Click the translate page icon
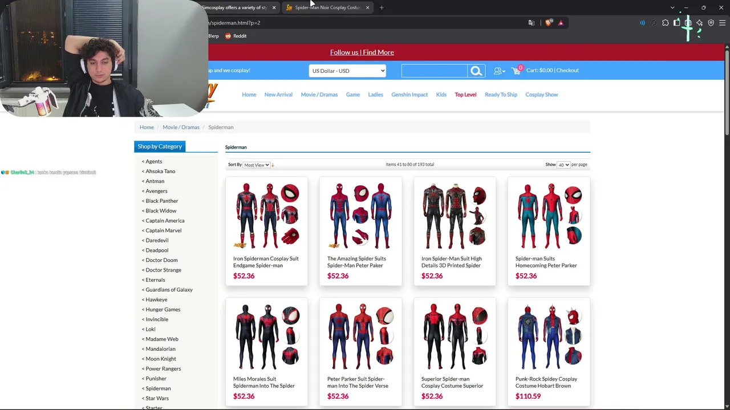Viewport: 730px width, 410px height. coord(532,23)
